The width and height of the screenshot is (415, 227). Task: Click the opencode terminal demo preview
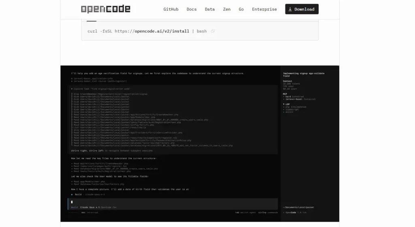[x=200, y=143]
